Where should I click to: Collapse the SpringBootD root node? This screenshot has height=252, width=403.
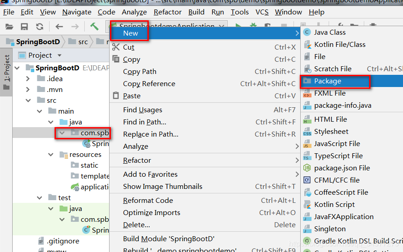click(x=17, y=68)
